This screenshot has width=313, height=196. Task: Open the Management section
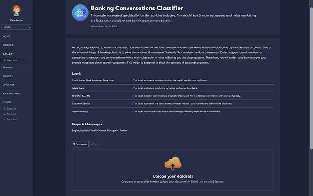pyautogui.click(x=12, y=94)
